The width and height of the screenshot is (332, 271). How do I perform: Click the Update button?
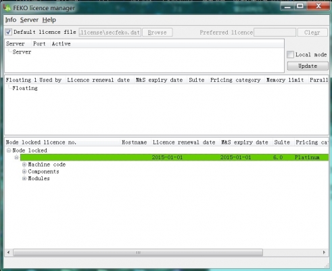[308, 66]
